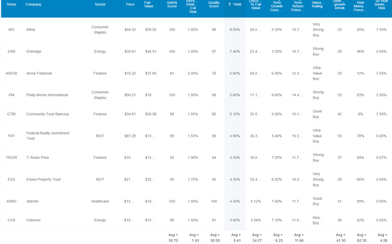
Task: Select the ABBV ticker cell
Action: [x=11, y=201]
